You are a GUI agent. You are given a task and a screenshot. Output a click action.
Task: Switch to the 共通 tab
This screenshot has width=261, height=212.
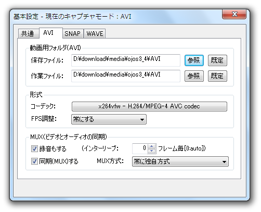click(x=28, y=33)
